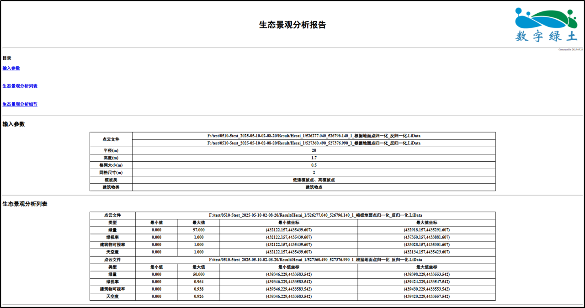Click the 植被类 value 低矮植被点、高植被点

(x=314, y=180)
